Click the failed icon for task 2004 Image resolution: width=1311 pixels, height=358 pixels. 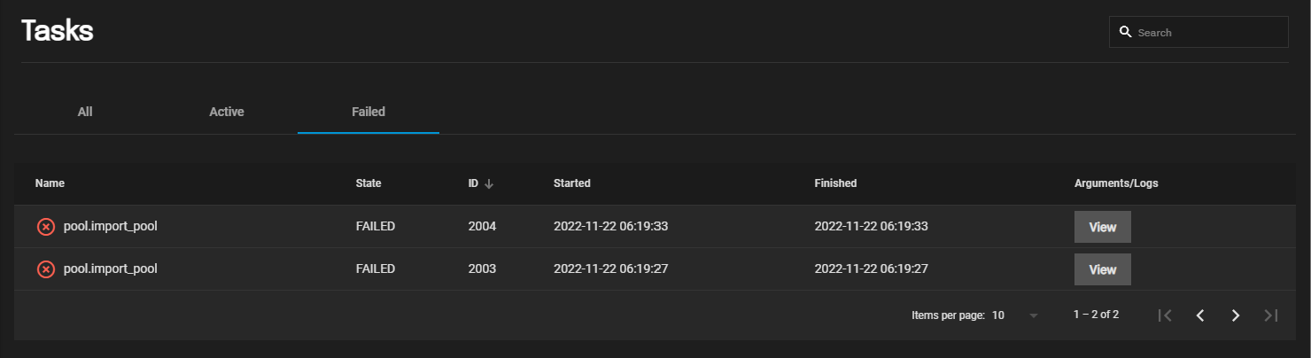pos(45,227)
